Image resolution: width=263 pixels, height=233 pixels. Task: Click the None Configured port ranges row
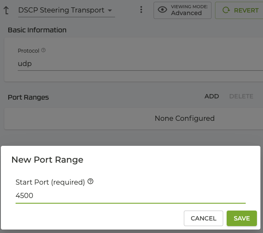[184, 118]
